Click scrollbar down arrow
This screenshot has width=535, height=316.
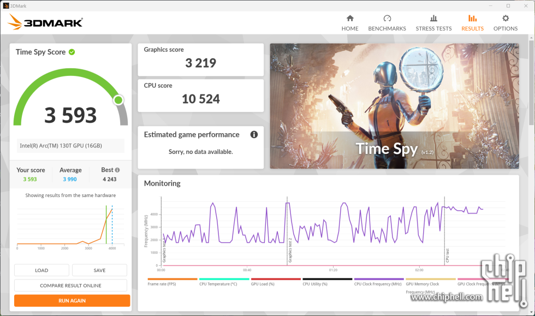(x=532, y=313)
